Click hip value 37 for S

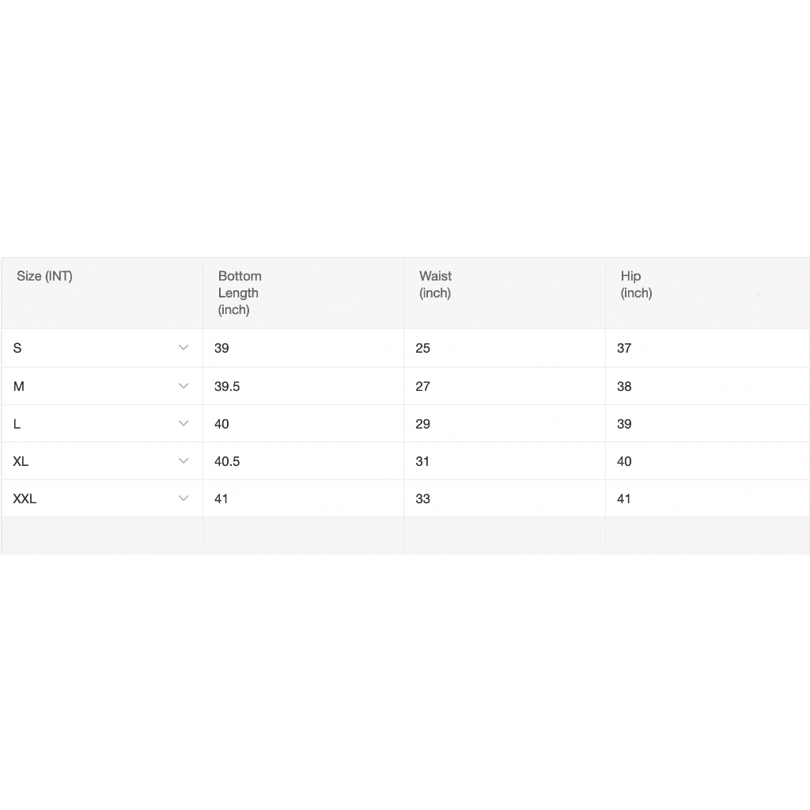click(624, 348)
